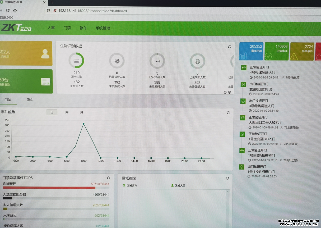The width and height of the screenshot is (321, 228).
Task: Refresh the 生物识别数据 panel
Action: [x=230, y=47]
